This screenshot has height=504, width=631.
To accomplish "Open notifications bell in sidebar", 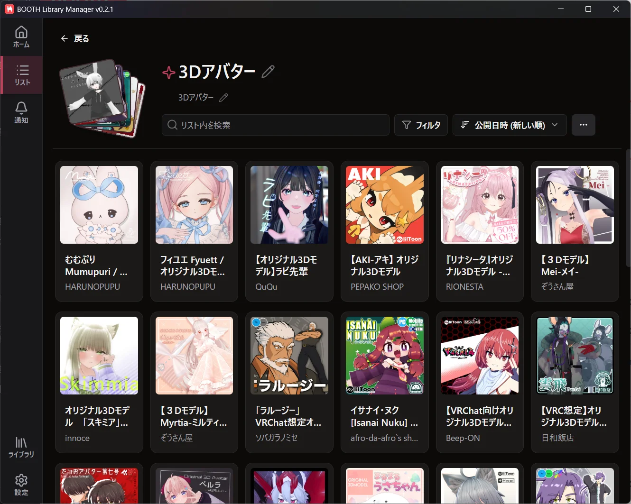I will [21, 113].
